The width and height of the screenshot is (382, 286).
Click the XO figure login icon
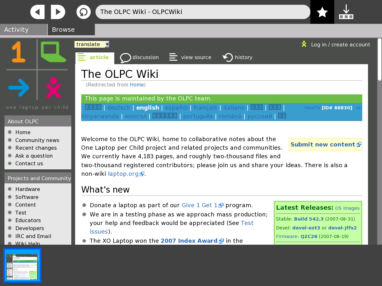pyautogui.click(x=304, y=44)
